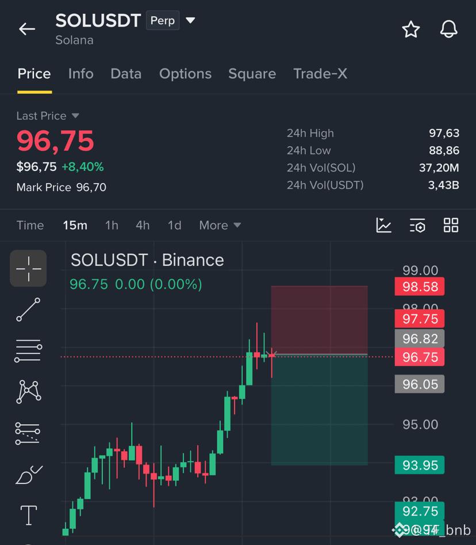Switch to the Price tab
Screen dimensions: 476x545
34,74
